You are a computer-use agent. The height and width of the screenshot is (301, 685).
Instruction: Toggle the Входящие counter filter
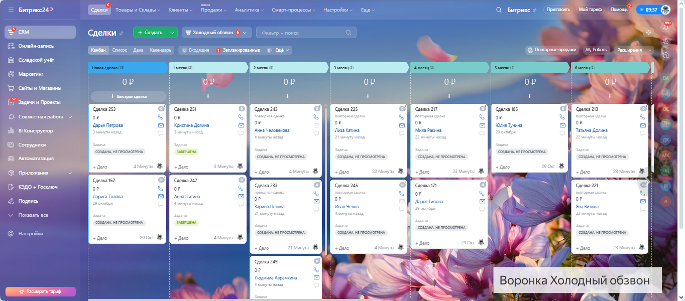195,50
